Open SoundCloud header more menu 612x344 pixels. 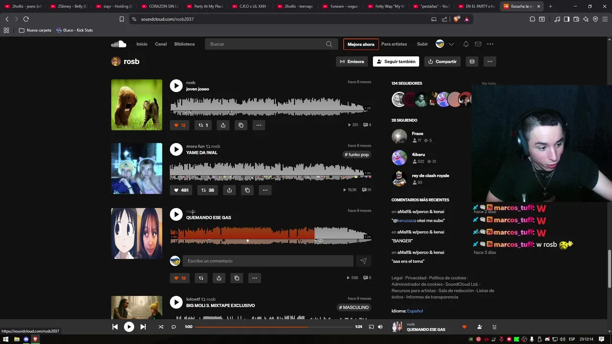(x=490, y=44)
